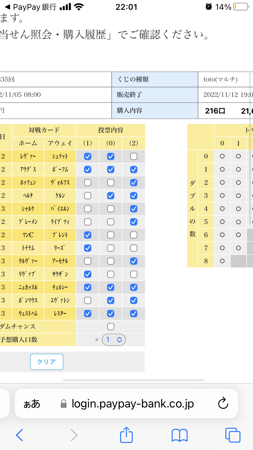Viewport: 253px width, 450px height.
Task: Uncheck (0) for ヘルタ vs ケルン
Action: pos(111,196)
